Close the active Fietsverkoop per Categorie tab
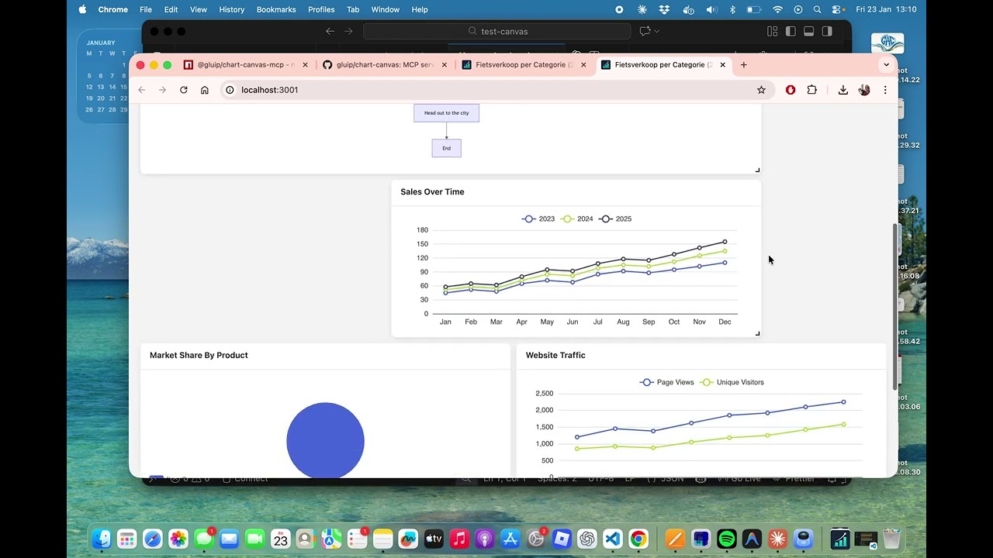The height and width of the screenshot is (558, 993). click(722, 65)
